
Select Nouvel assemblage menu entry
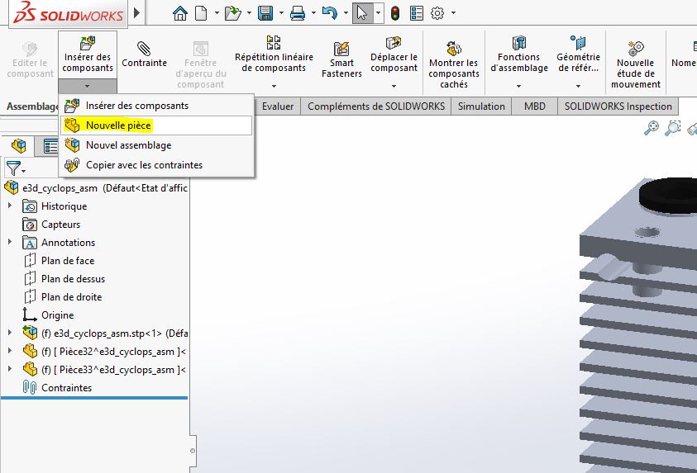pos(156,145)
